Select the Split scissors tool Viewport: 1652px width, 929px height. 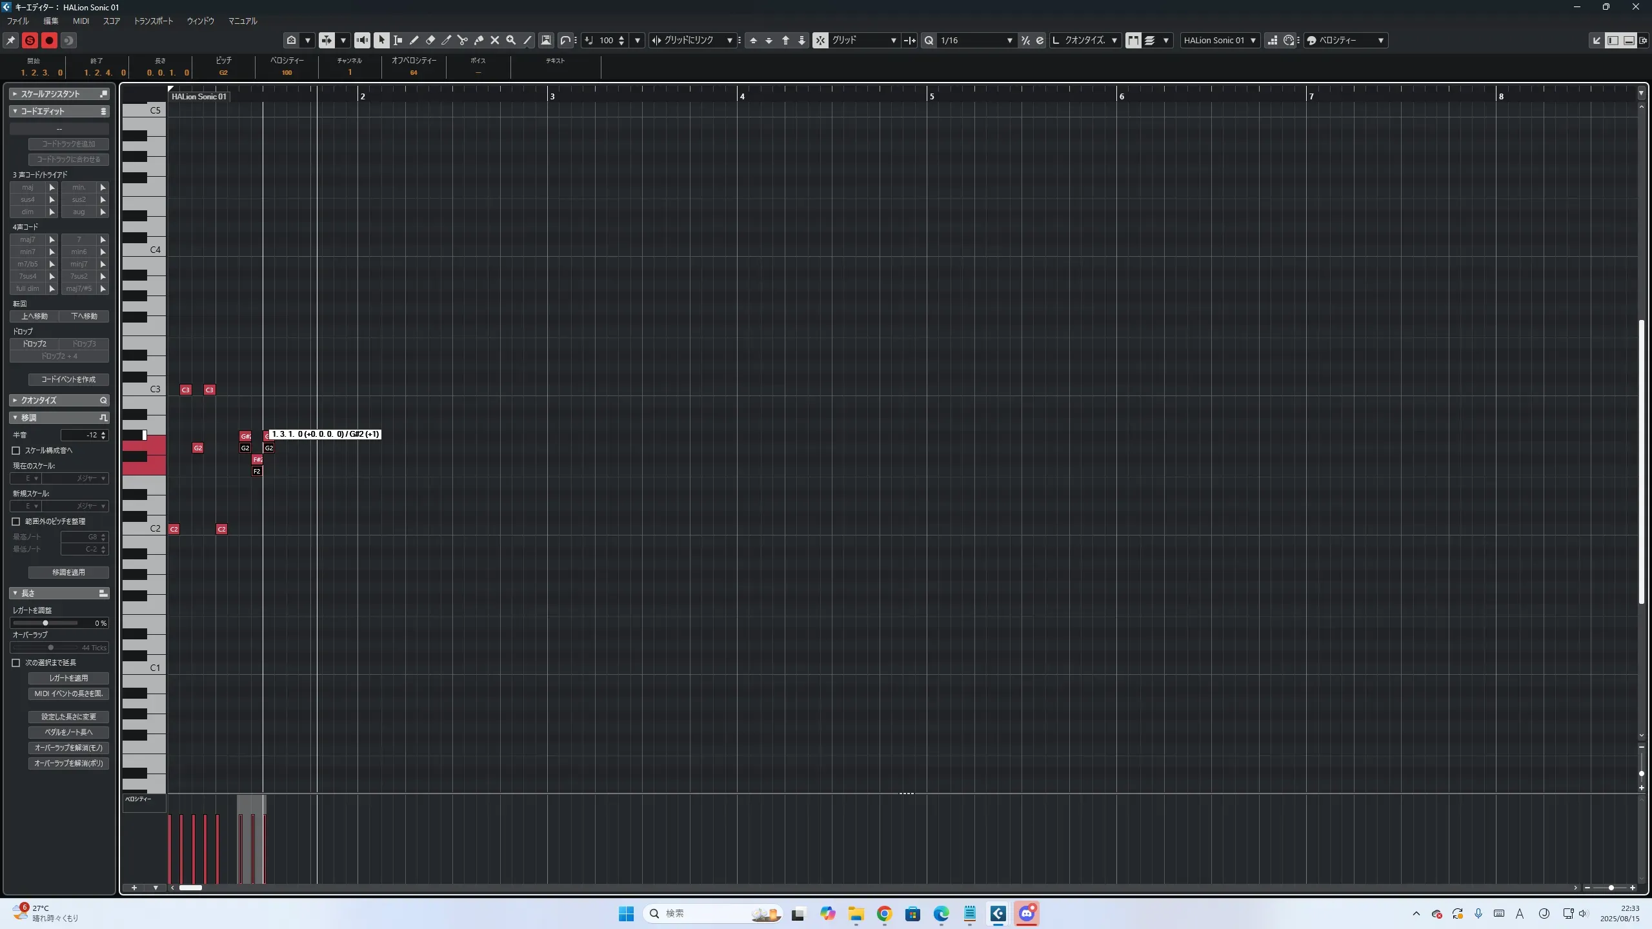463,40
